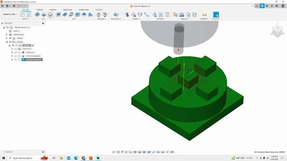
Task: Click the ViewCube in canvas corner
Action: point(277,31)
